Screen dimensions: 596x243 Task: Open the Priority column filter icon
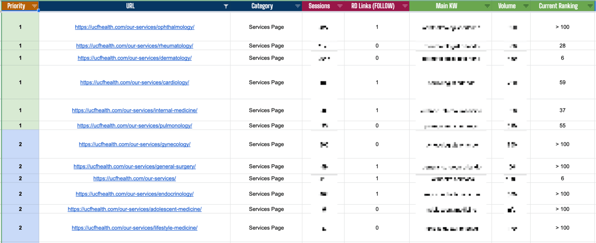[x=34, y=6]
